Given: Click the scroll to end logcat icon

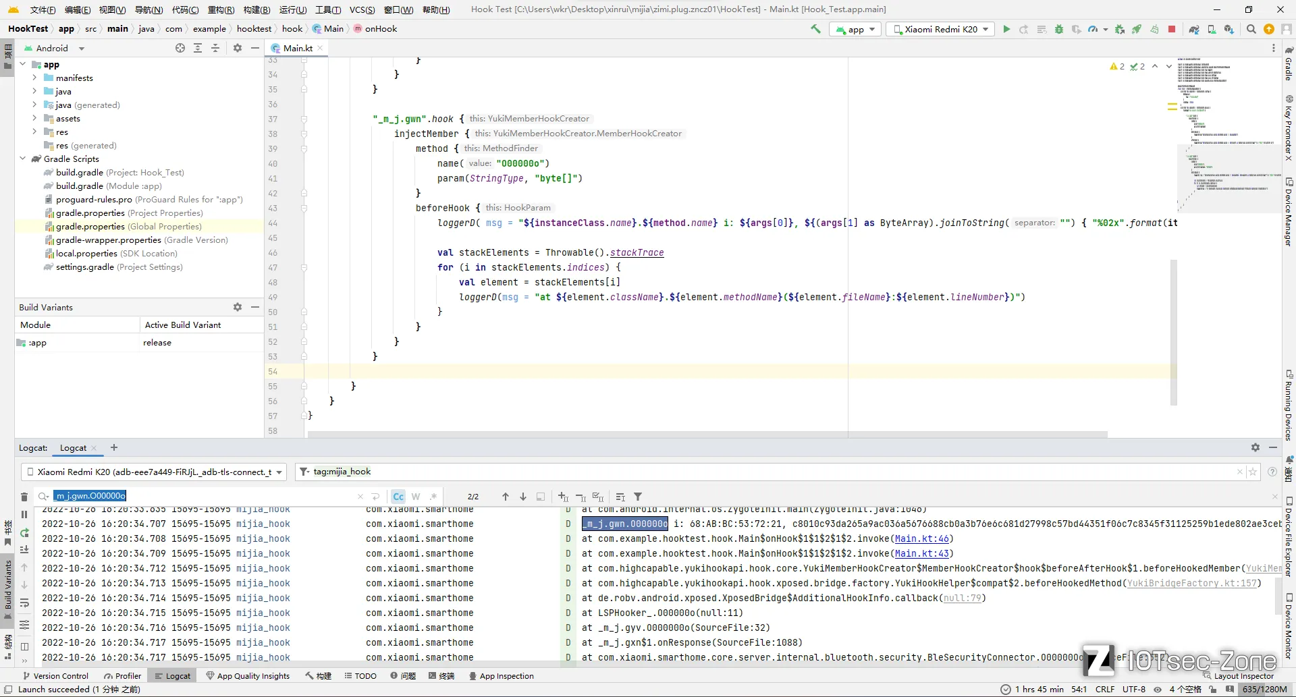Looking at the screenshot, I should tap(24, 550).
